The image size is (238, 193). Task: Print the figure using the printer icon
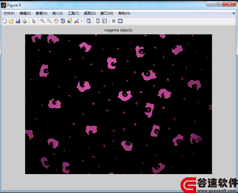(25, 21)
